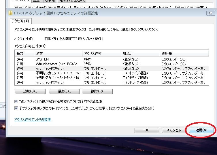217x155 pixels.
Task: Sort by the 適用先 column header
Action: [x=184, y=53]
